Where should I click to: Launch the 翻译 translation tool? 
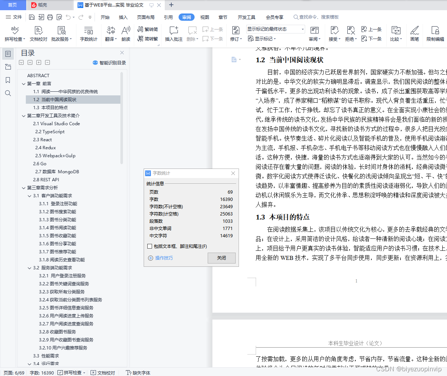[110, 32]
